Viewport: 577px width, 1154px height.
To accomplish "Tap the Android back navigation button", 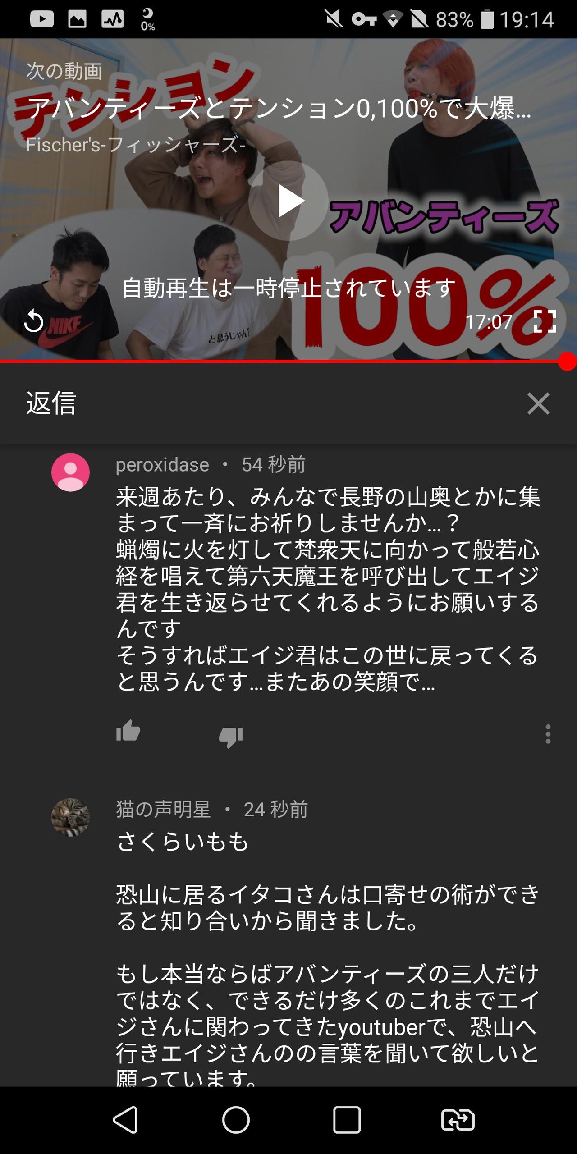I will 125,1119.
